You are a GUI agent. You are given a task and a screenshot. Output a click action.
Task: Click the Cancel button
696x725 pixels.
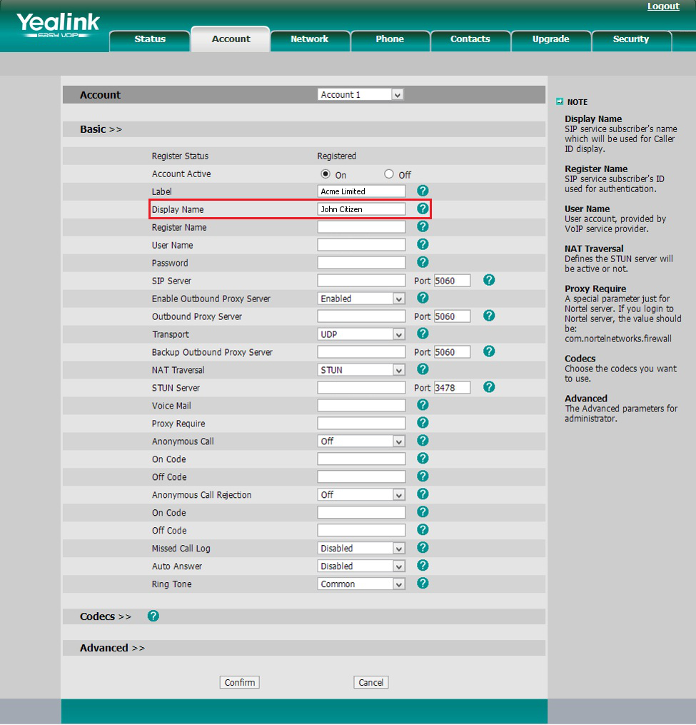pos(370,682)
